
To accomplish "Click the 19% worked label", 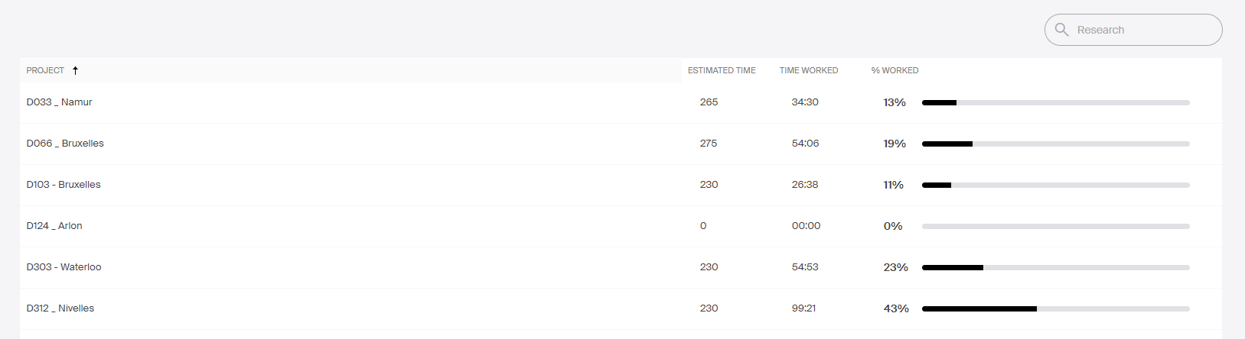I will (895, 144).
